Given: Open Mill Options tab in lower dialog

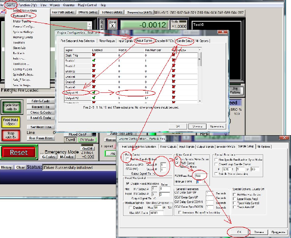Looking at the screenshot, I should pyautogui.click(x=264, y=146).
